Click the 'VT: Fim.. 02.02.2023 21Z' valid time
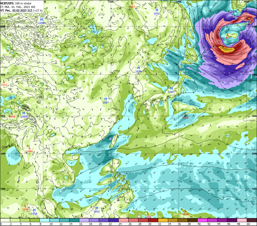257x226 pixels. tap(16, 11)
